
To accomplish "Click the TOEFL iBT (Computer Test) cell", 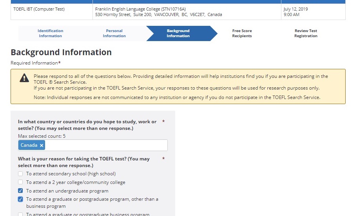I will pos(52,12).
